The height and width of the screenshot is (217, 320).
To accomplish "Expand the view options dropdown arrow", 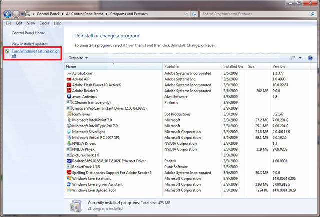I will (300, 58).
